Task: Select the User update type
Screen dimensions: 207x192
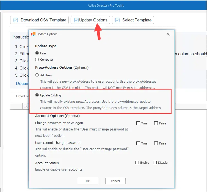Action: click(x=37, y=53)
